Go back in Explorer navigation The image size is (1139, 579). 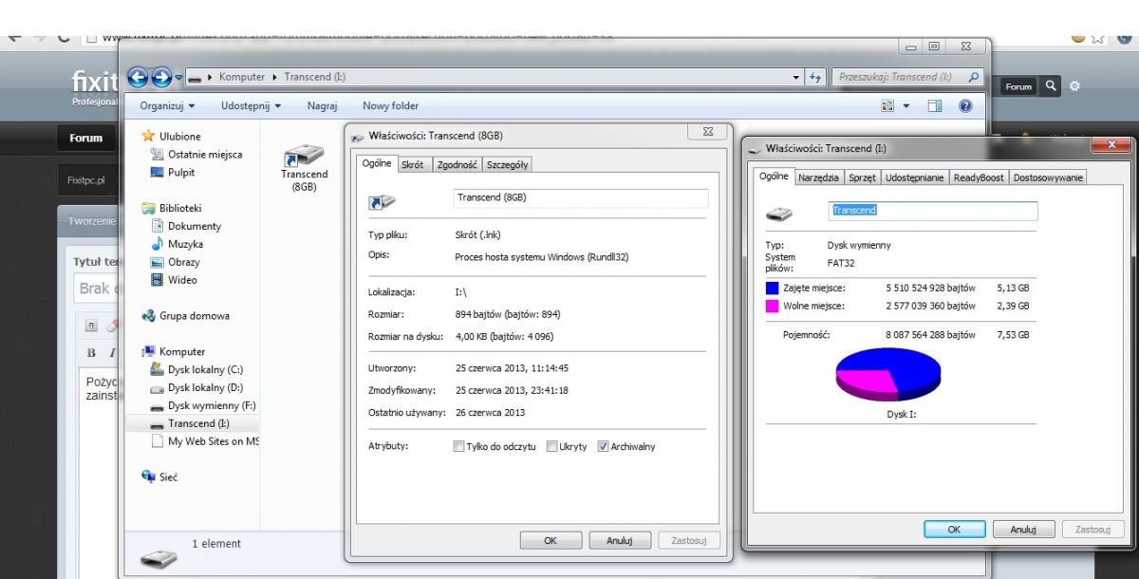point(139,77)
